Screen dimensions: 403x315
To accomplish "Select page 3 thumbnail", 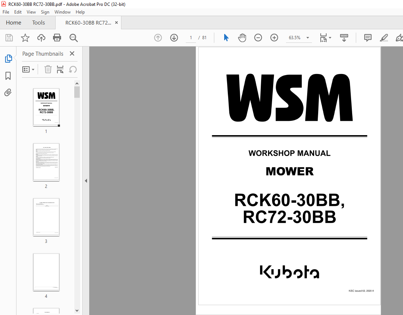I will pos(46,217).
